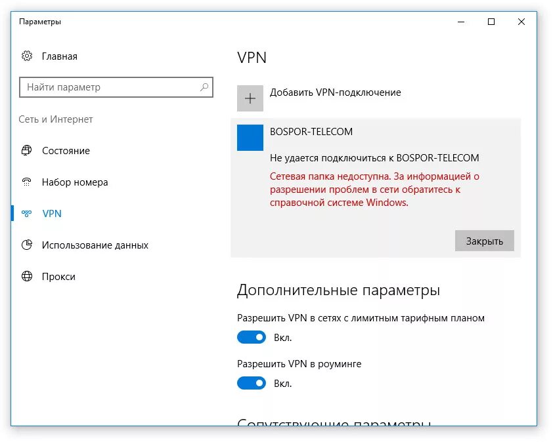The image size is (553, 442).
Task: Click the Proxy globe icon
Action: coord(27,277)
